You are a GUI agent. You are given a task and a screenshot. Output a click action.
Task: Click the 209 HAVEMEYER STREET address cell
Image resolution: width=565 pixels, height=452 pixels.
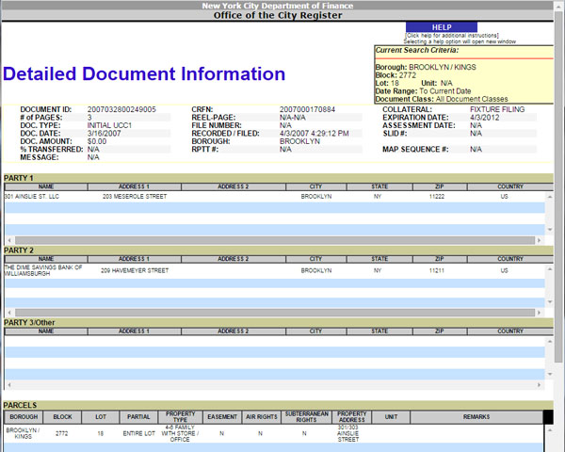135,270
